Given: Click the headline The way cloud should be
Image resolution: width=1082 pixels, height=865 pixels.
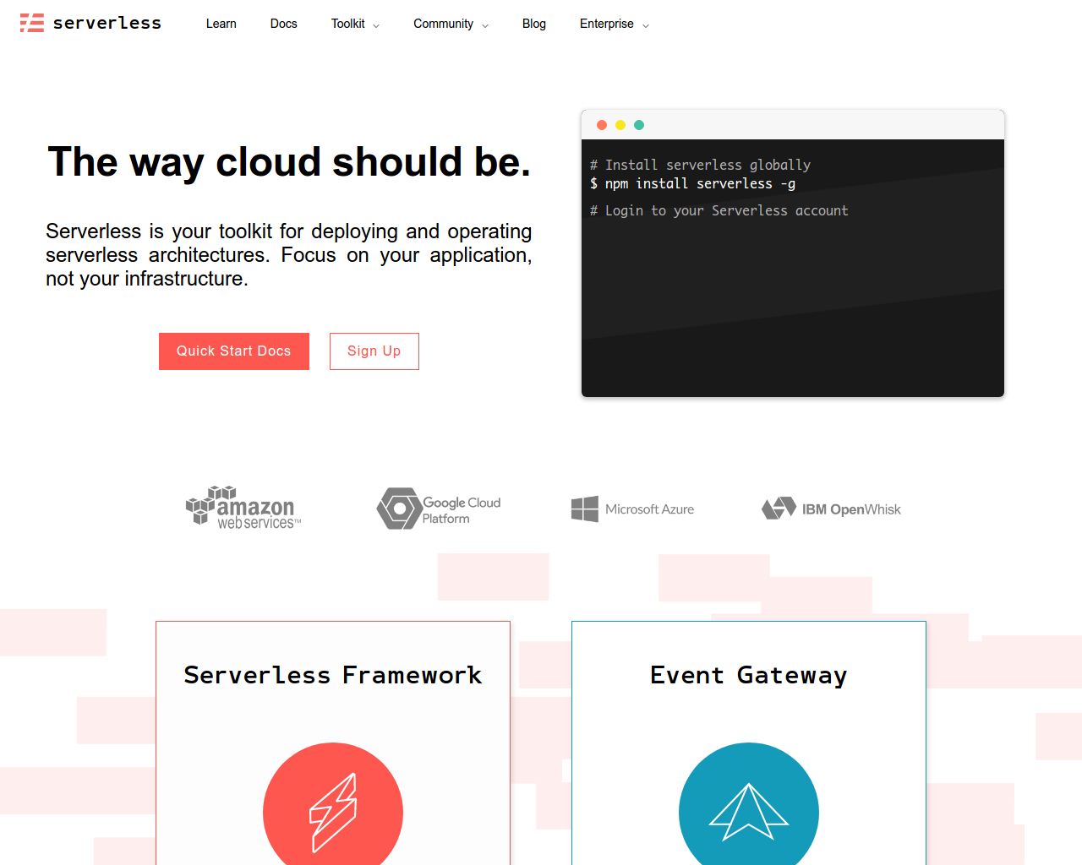Looking at the screenshot, I should coord(289,162).
